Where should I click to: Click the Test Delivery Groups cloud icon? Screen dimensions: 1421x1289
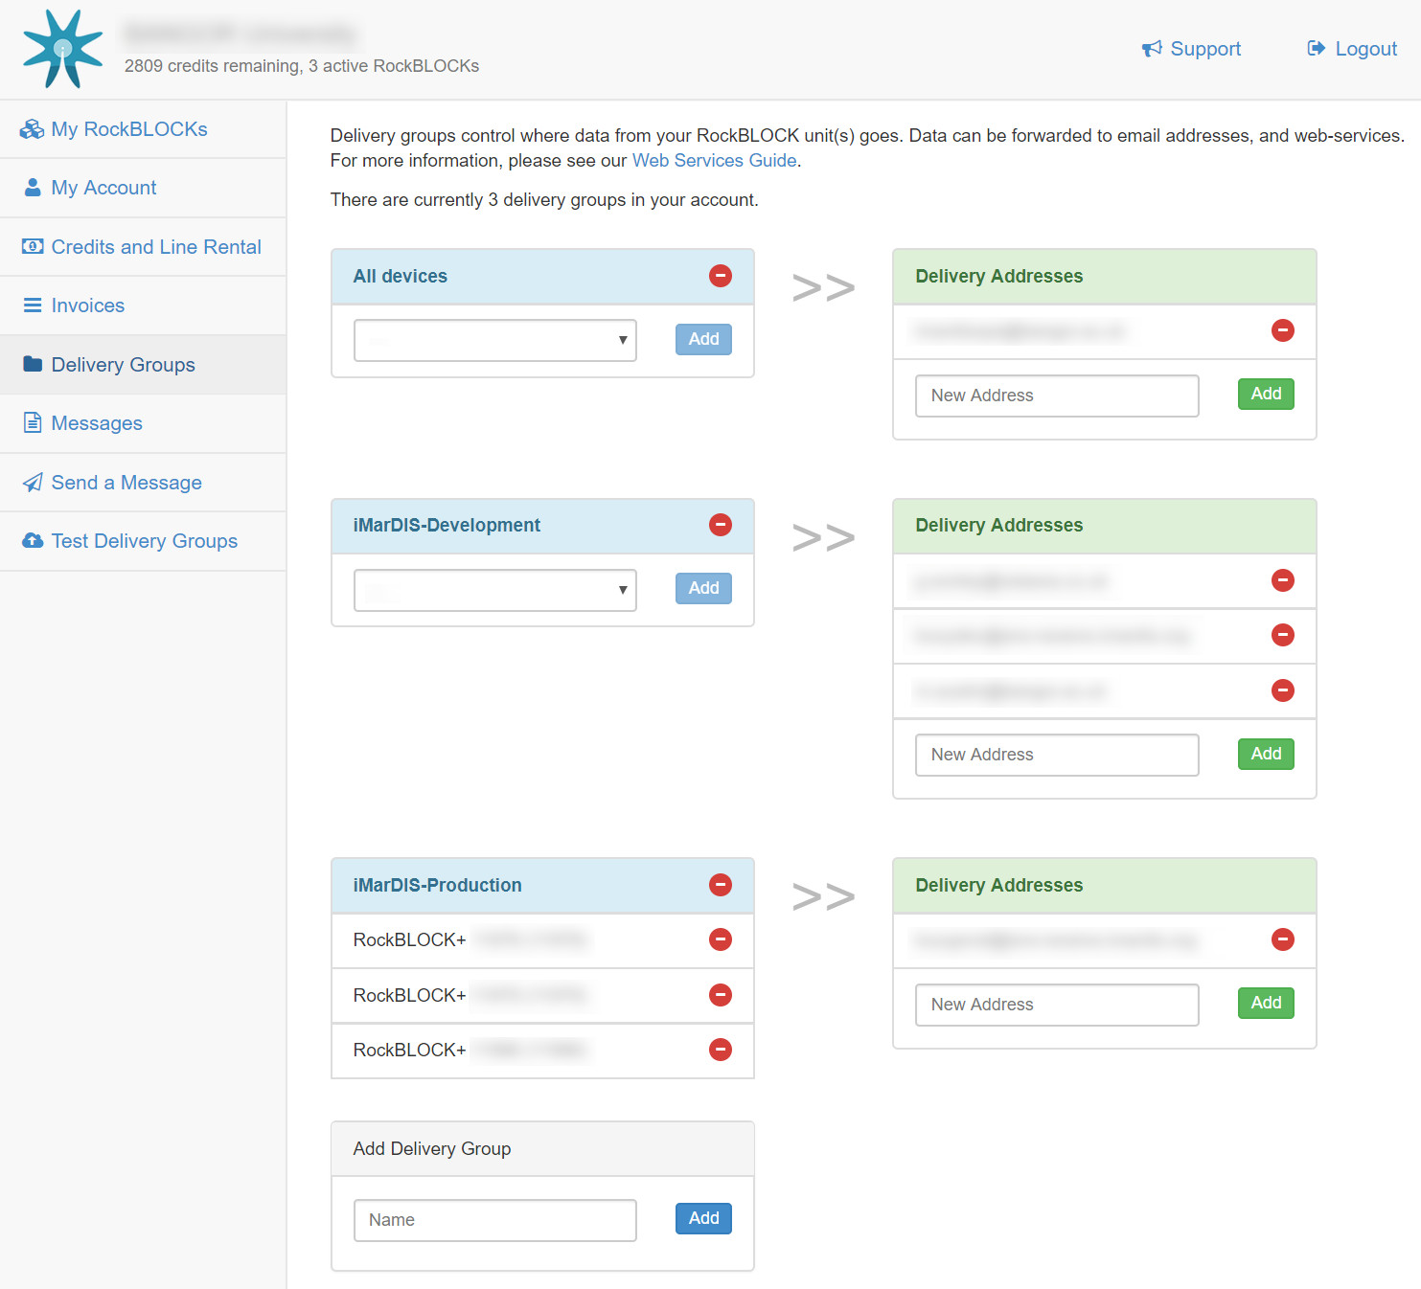tap(33, 541)
